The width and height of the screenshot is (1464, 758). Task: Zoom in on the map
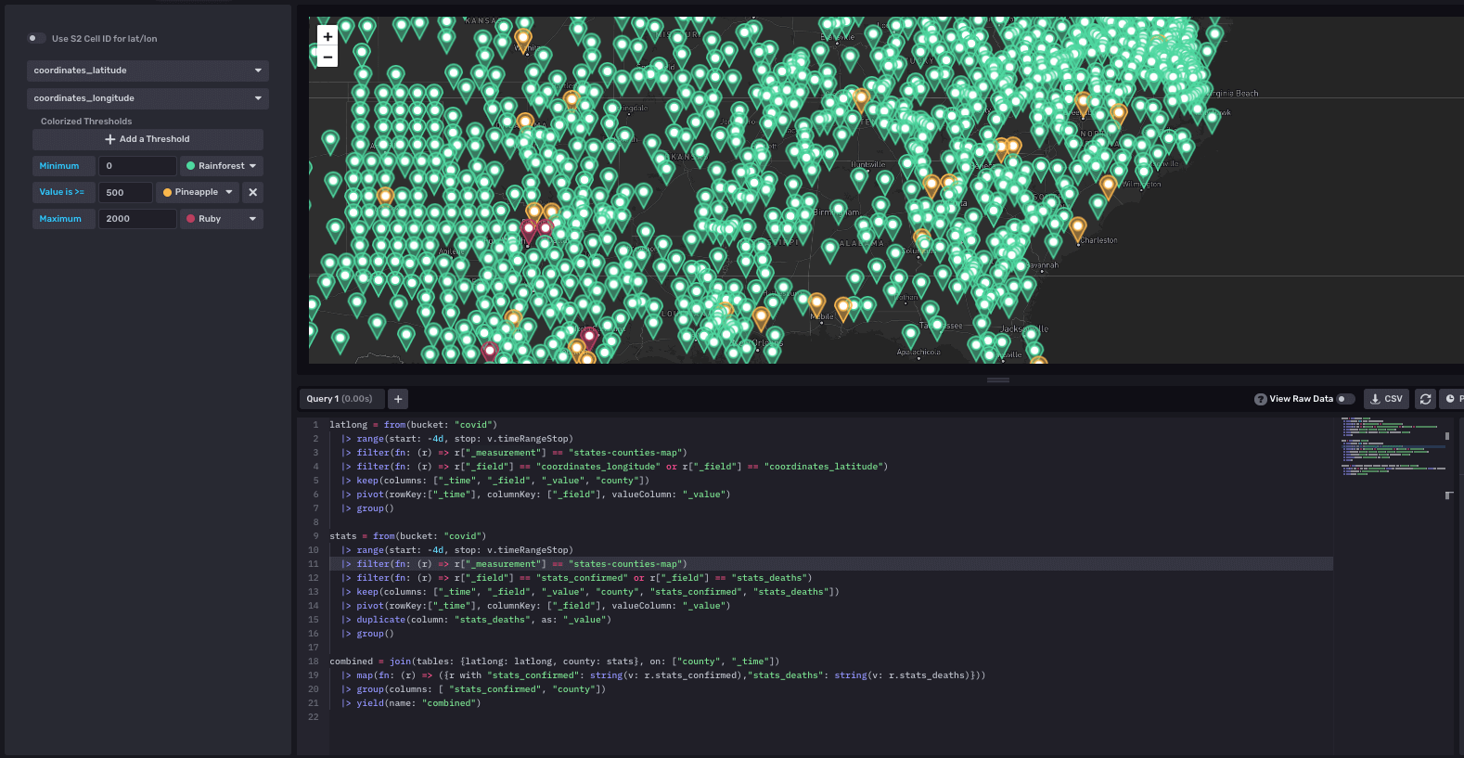[327, 36]
